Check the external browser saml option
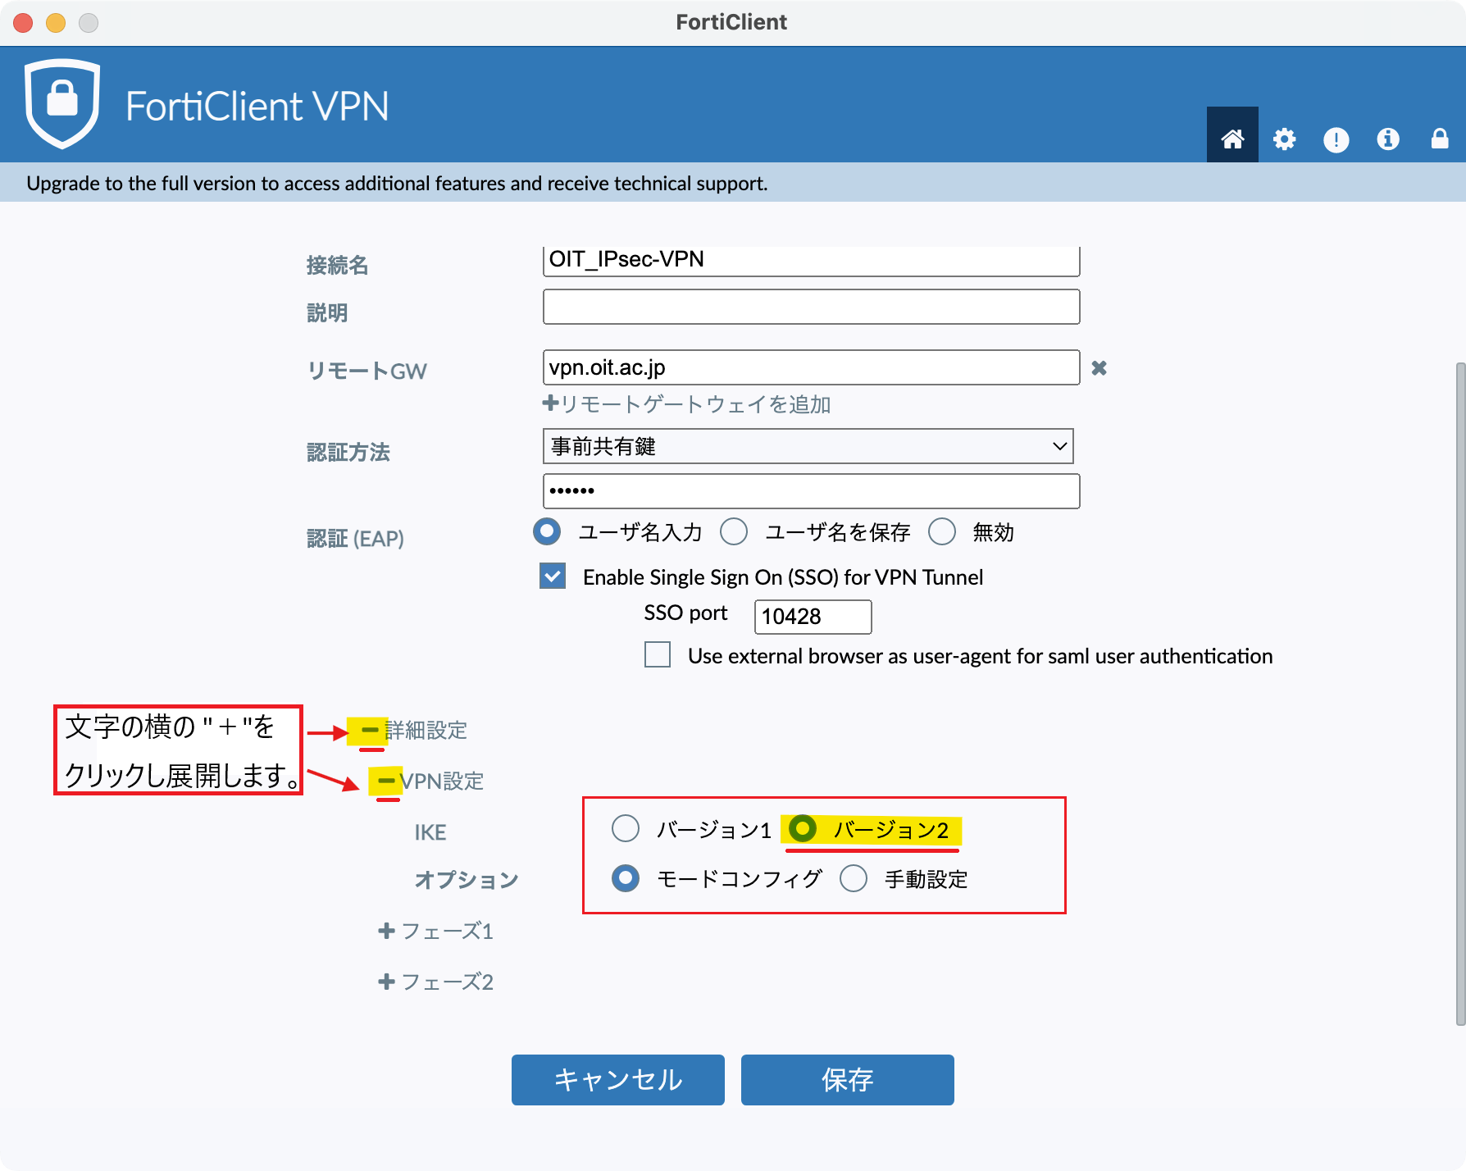 pyautogui.click(x=658, y=655)
